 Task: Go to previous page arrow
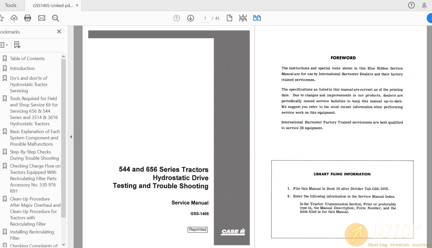point(177,18)
